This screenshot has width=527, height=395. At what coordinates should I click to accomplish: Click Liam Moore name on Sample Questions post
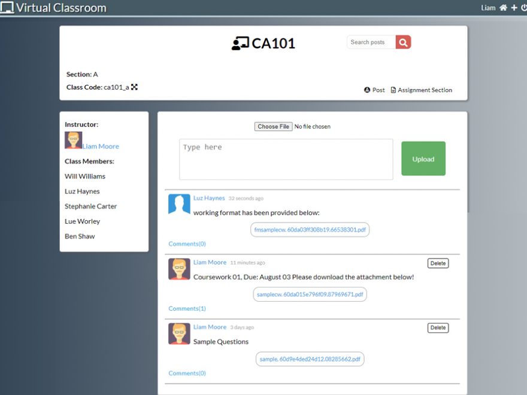click(210, 327)
